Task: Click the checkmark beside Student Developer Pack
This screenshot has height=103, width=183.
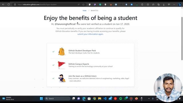Action: point(53,51)
